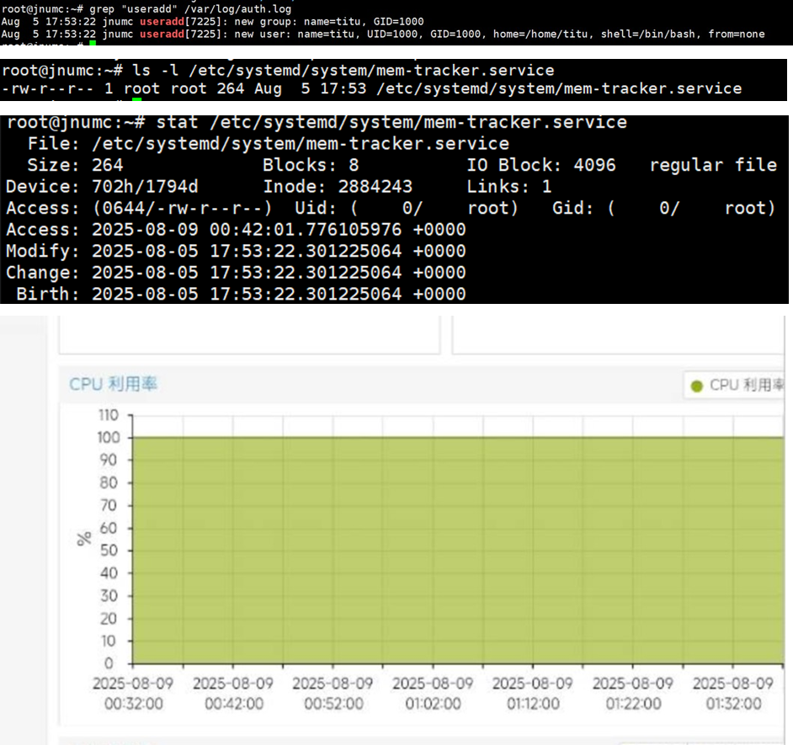This screenshot has height=745, width=793.
Task: Click the stat command line in terminal
Action: (317, 122)
